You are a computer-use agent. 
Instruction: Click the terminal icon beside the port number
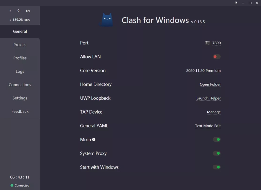click(x=208, y=43)
